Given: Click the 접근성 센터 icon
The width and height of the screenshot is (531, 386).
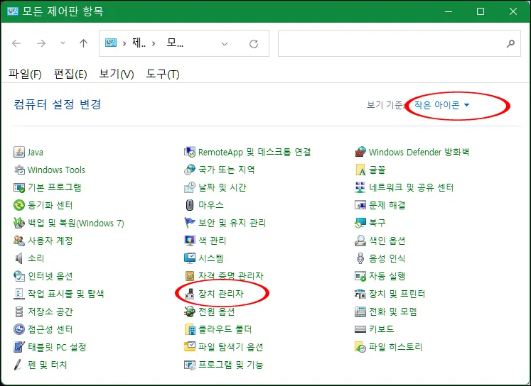Looking at the screenshot, I should pyautogui.click(x=19, y=329).
